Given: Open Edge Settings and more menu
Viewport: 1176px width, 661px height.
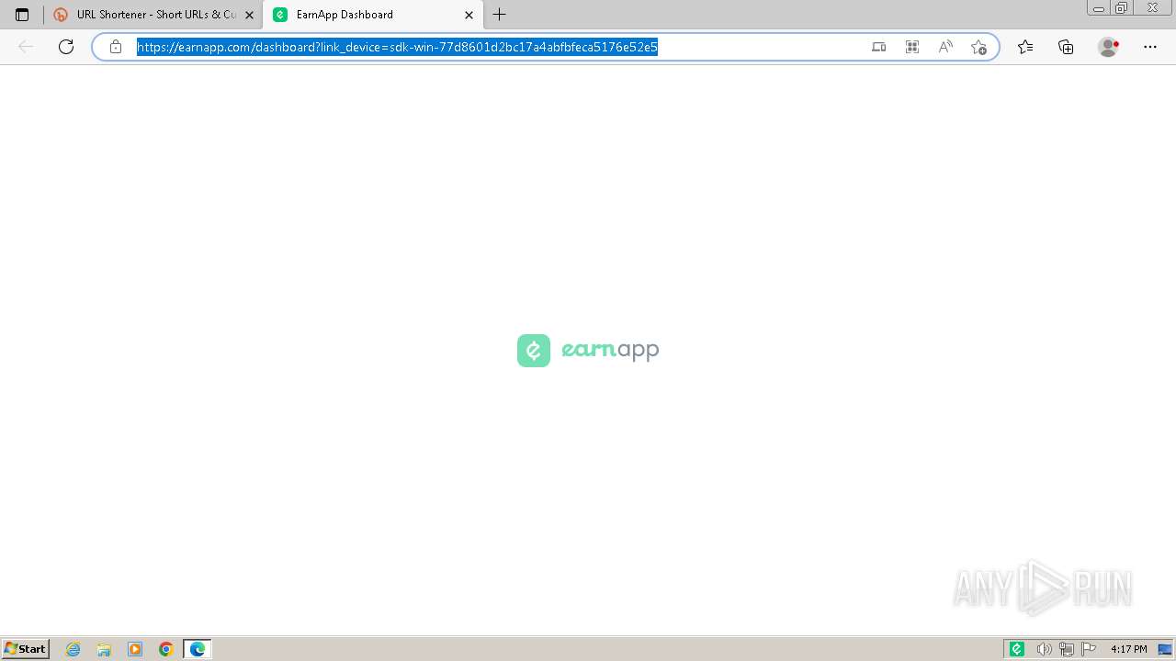Looking at the screenshot, I should [1149, 47].
